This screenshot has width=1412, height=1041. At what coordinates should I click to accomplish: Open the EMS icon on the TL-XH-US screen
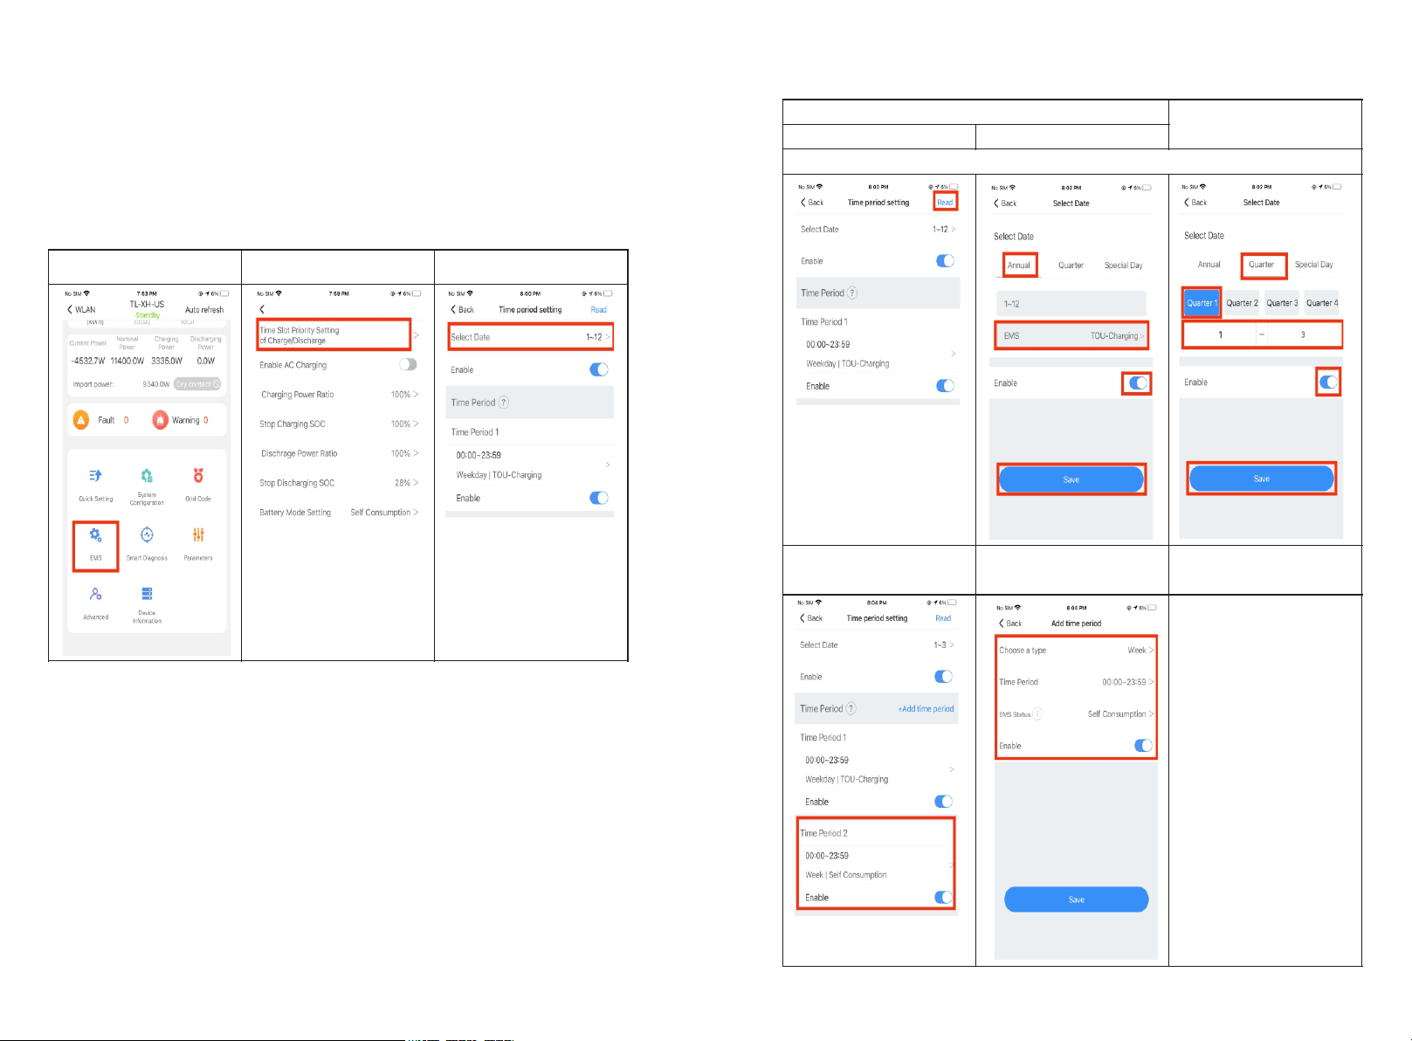point(95,534)
